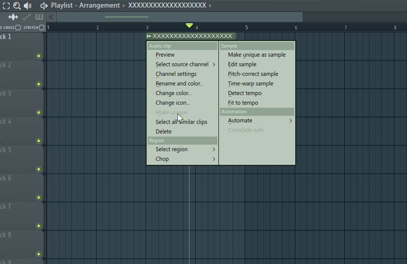
Task: Mute Track 6 with its green LED
Action: pyautogui.click(x=38, y=197)
